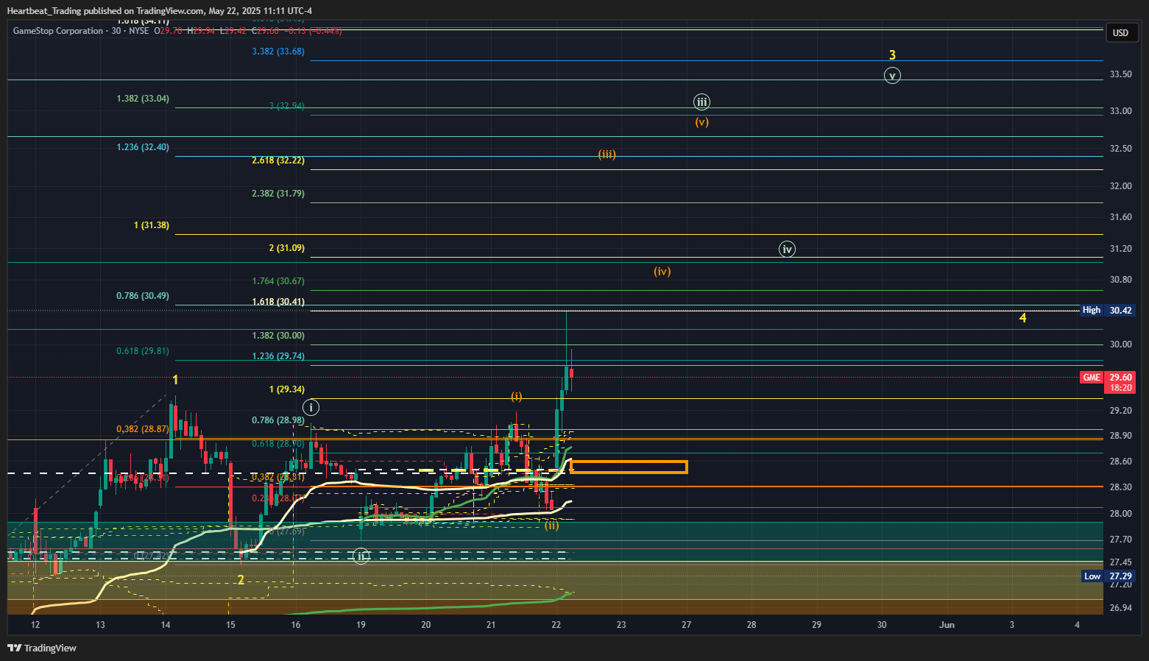
Task: Select the circled i wave label
Action: tap(311, 407)
